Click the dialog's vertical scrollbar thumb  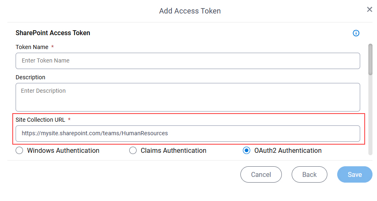coord(370,59)
